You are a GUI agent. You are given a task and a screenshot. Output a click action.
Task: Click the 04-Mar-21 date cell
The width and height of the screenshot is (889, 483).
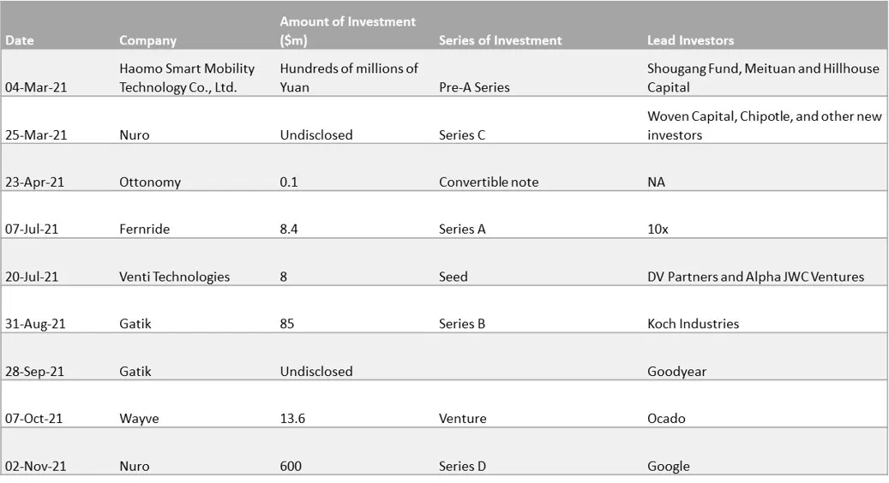tap(35, 87)
